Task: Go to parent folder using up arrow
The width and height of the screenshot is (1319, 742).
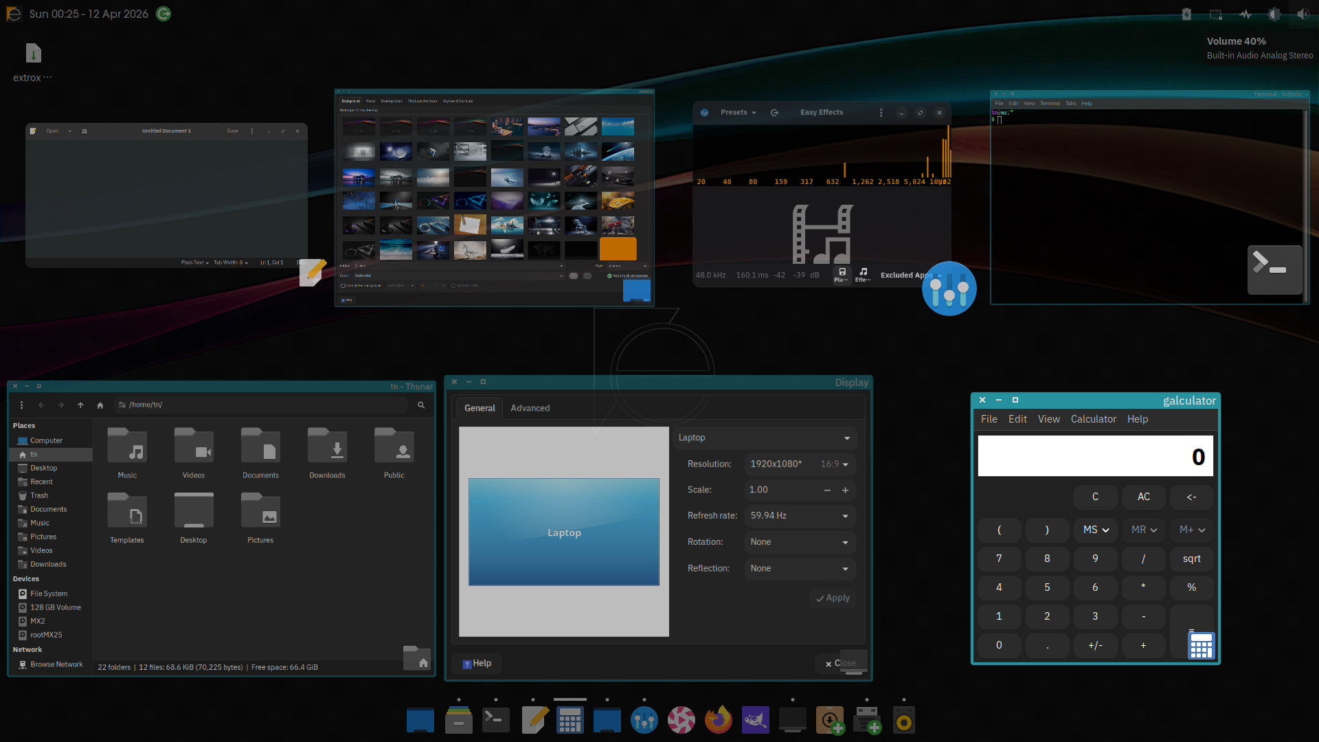Action: 80,405
